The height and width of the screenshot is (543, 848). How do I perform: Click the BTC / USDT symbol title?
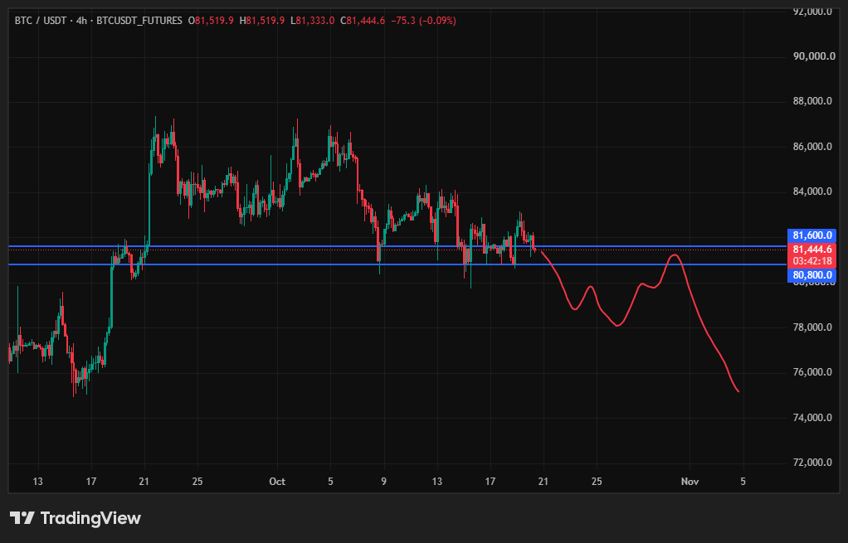click(41, 21)
